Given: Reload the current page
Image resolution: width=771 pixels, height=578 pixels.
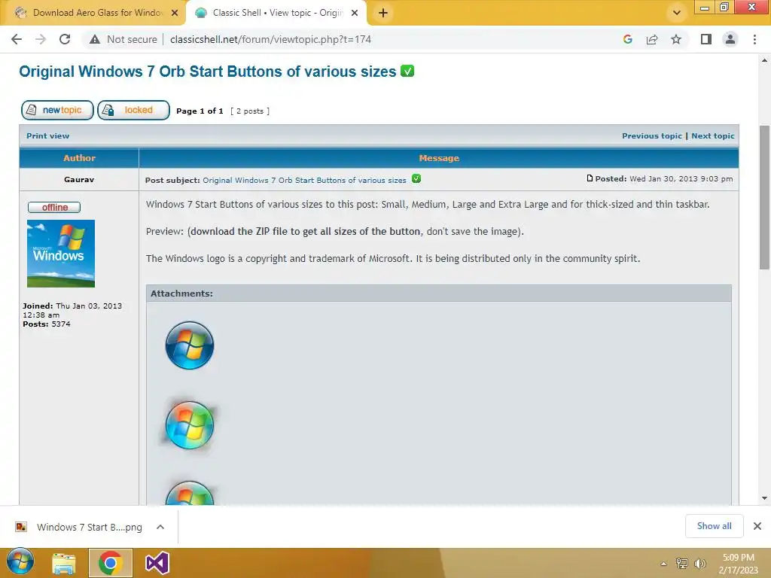Looking at the screenshot, I should click(x=65, y=39).
